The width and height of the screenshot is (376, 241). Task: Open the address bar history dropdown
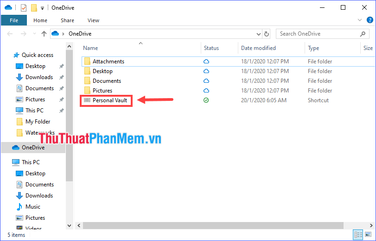[x=259, y=34]
